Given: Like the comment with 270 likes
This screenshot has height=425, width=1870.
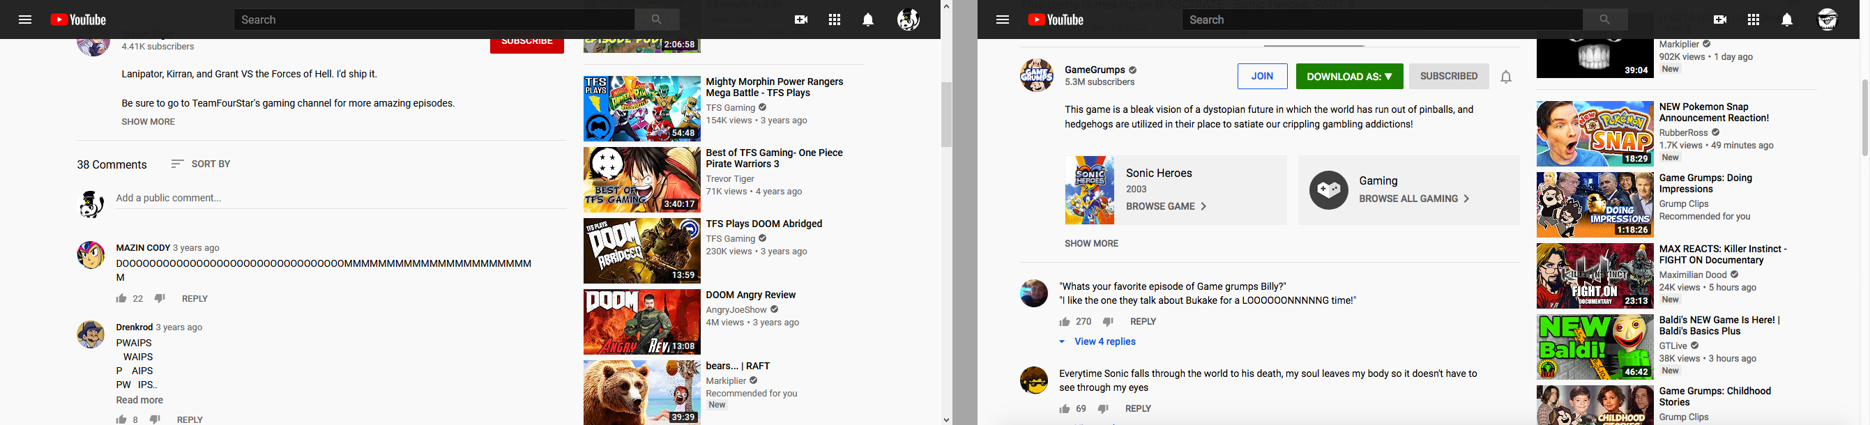Looking at the screenshot, I should click(x=1065, y=321).
